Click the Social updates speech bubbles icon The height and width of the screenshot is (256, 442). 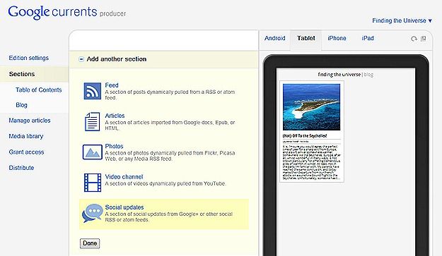coord(93,213)
